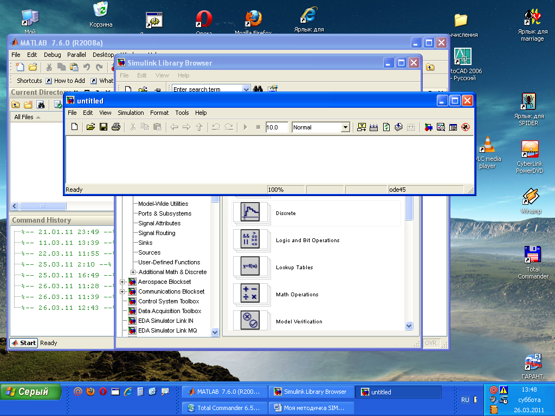
Task: Toggle the model browser icon
Action: (453, 127)
